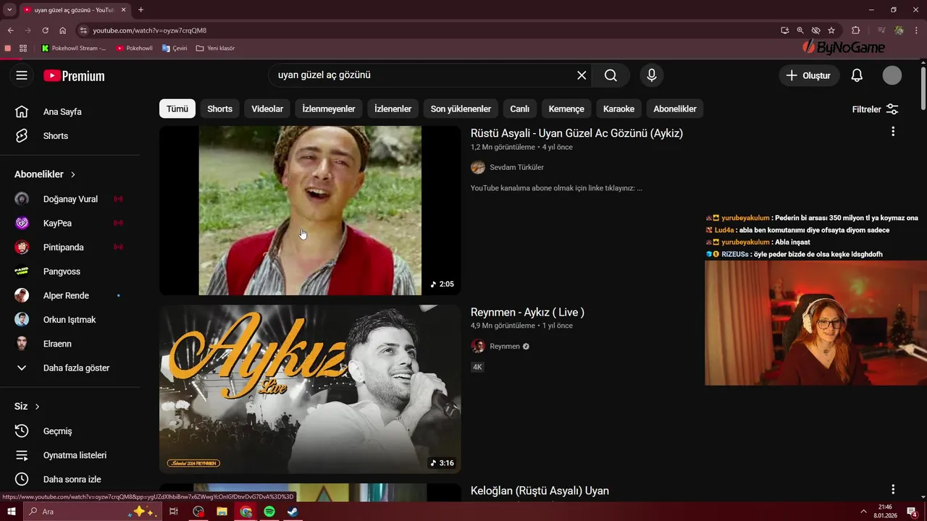927x521 pixels.
Task: Open the YouTube hamburger guide menu
Action: click(22, 75)
